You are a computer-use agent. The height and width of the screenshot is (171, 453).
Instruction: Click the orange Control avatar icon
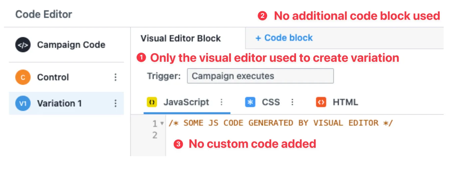(23, 77)
